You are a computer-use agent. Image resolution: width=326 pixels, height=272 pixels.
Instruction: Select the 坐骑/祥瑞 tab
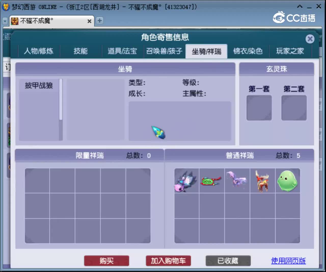pos(206,52)
